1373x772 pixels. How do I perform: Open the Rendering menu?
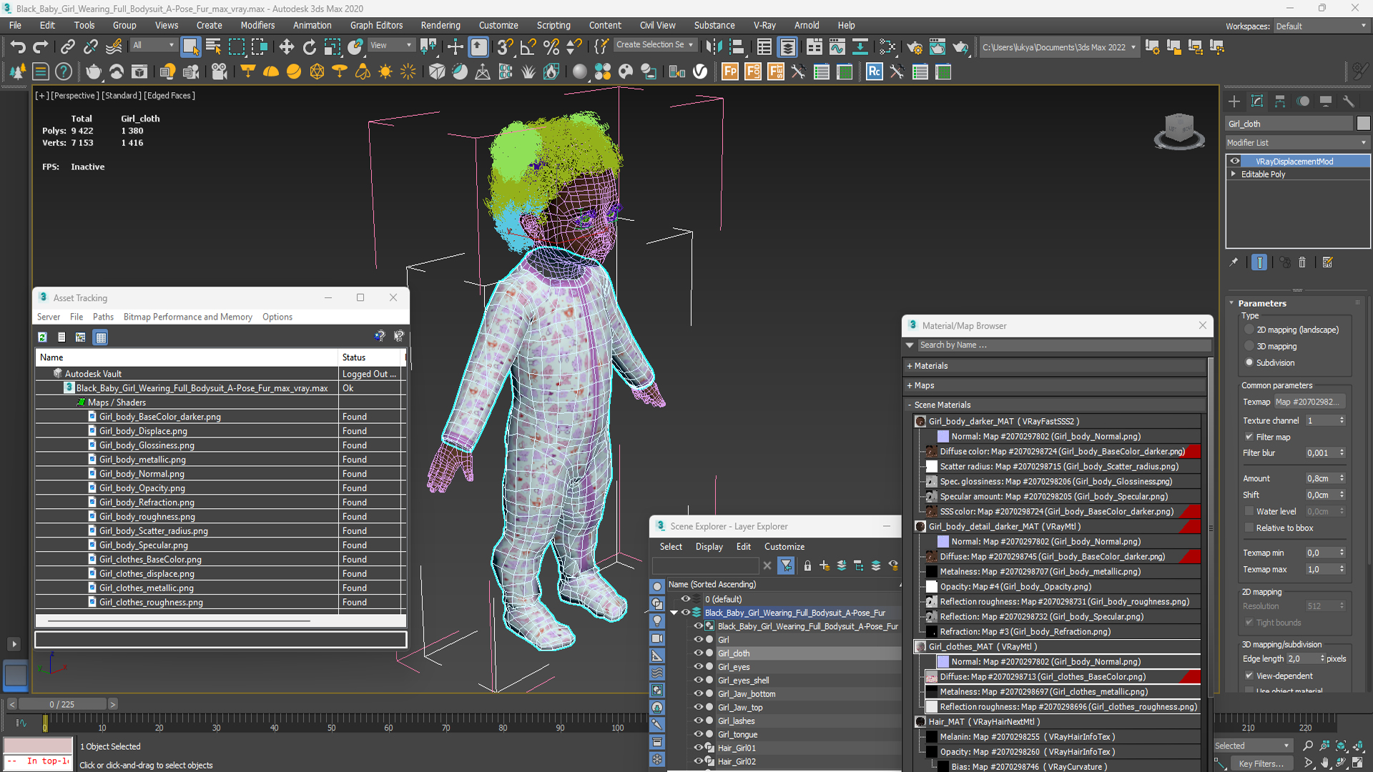pos(440,25)
